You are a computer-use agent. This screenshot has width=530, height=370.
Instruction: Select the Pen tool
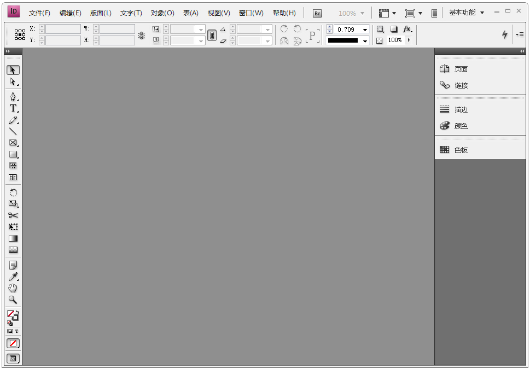[13, 97]
